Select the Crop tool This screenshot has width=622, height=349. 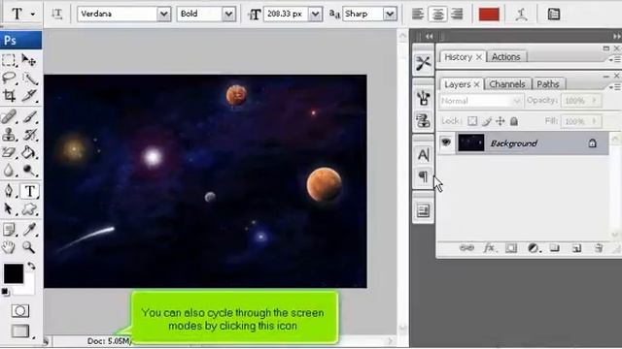click(9, 95)
